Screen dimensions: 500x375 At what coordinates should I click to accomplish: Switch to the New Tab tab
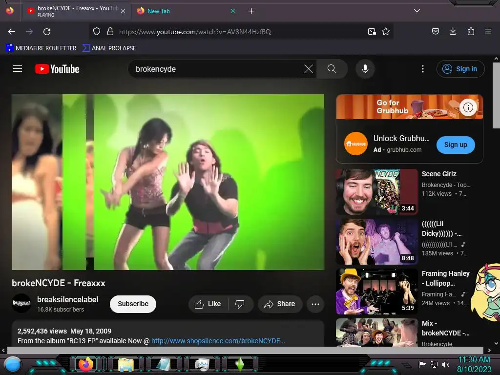(185, 11)
